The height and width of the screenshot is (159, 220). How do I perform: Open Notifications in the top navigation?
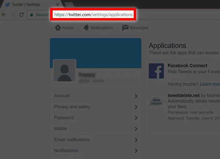(x=98, y=28)
